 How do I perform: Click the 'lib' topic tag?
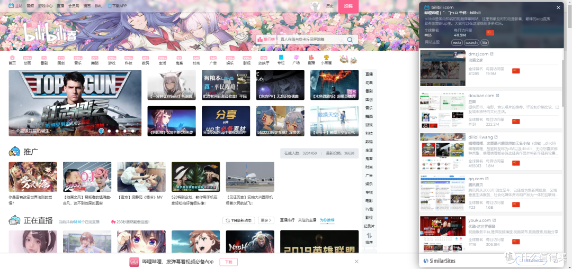point(485,43)
